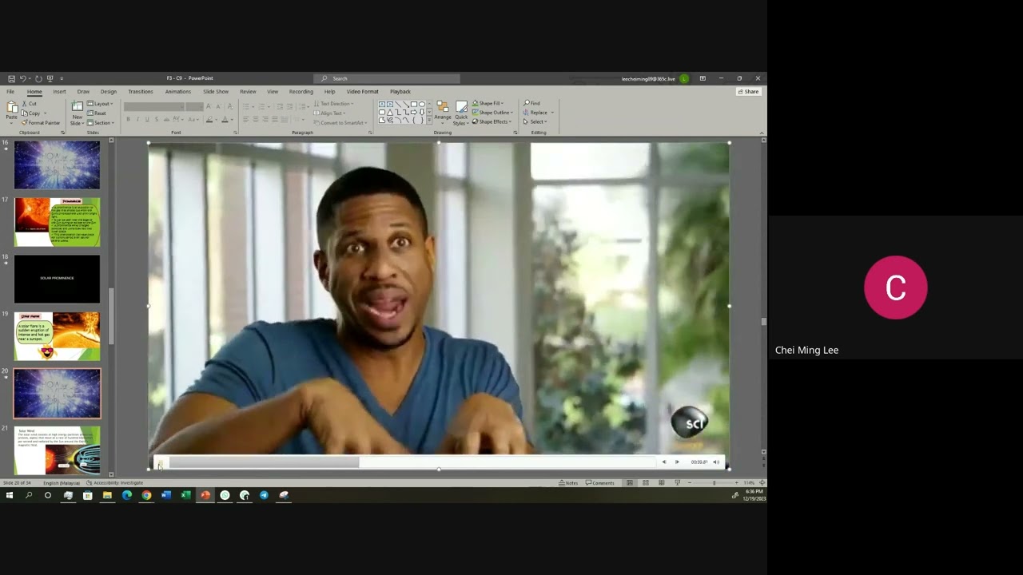Reset the slide layout
This screenshot has width=1023, height=575.
click(98, 113)
